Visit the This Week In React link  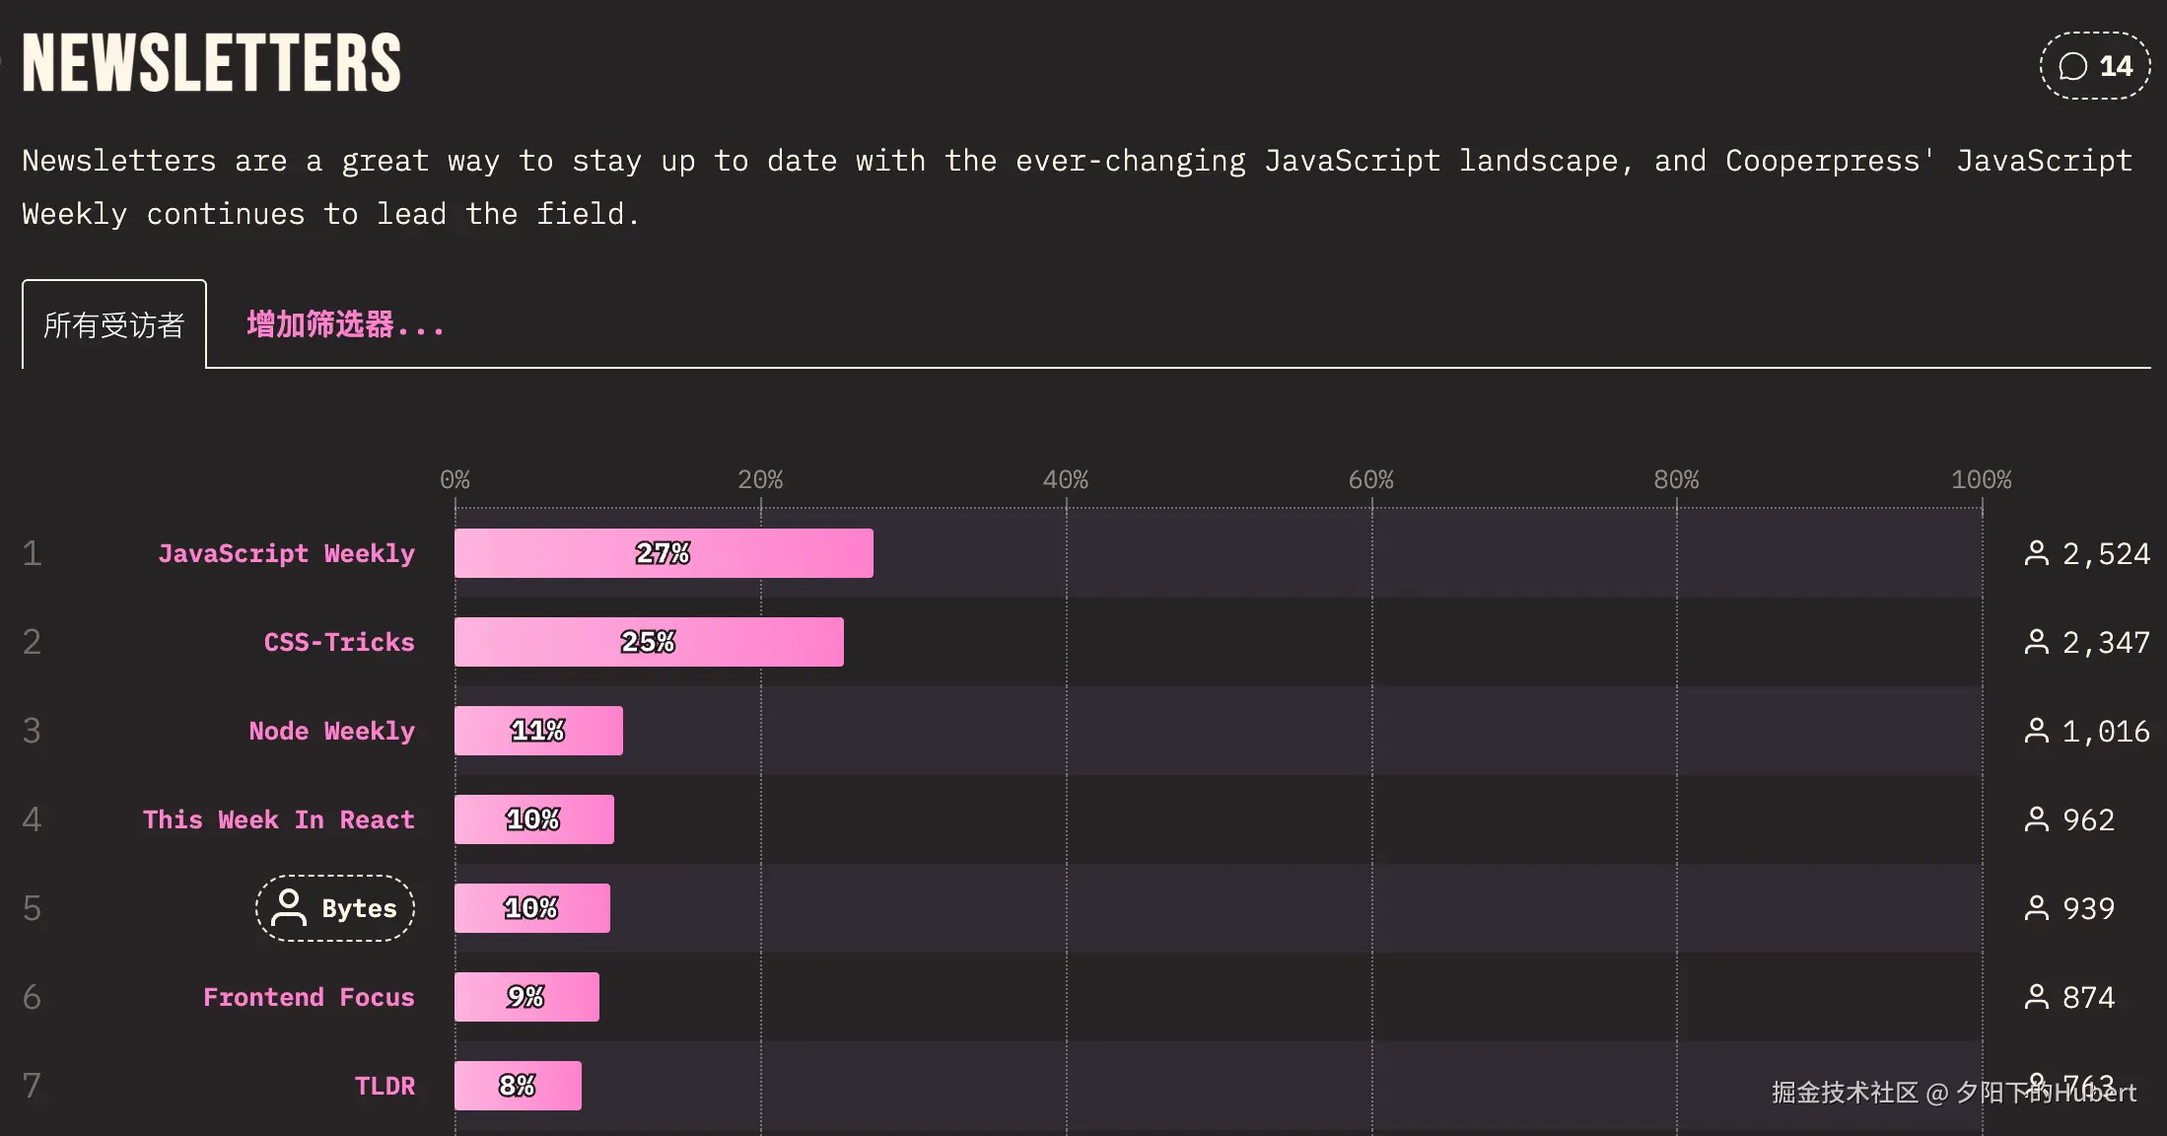click(279, 819)
